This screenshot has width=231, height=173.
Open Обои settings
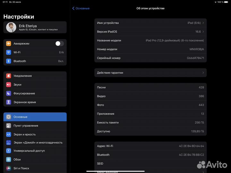tap(35, 160)
